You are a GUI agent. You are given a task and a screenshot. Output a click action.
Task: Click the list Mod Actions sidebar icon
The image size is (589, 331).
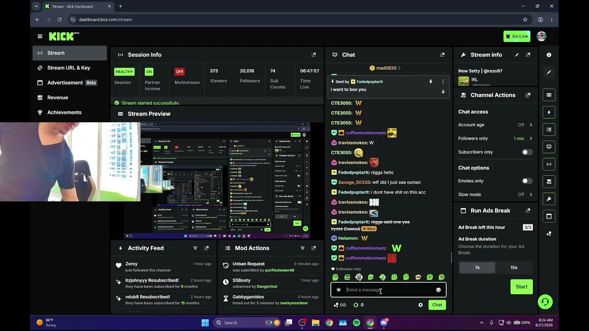pyautogui.click(x=549, y=130)
